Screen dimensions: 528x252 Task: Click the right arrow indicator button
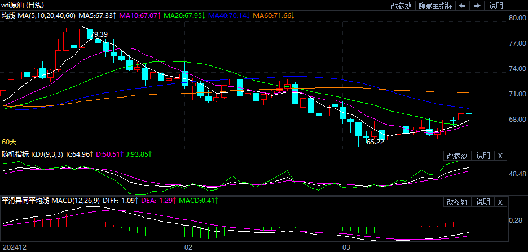tap(477, 6)
